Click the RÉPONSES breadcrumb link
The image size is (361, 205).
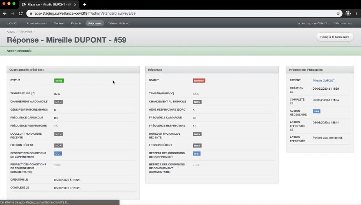point(25,32)
